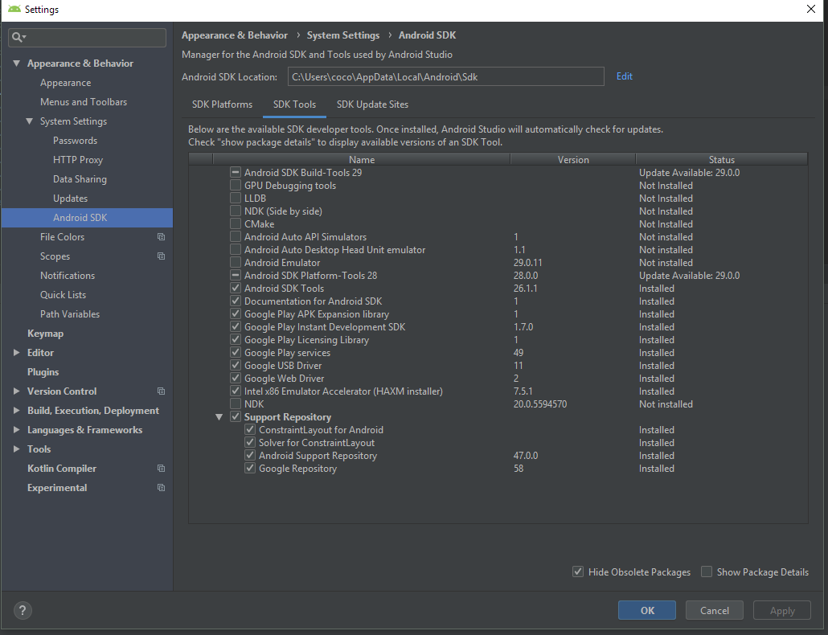The width and height of the screenshot is (828, 635).
Task: Click Android SDK Location path field
Action: 445,76
